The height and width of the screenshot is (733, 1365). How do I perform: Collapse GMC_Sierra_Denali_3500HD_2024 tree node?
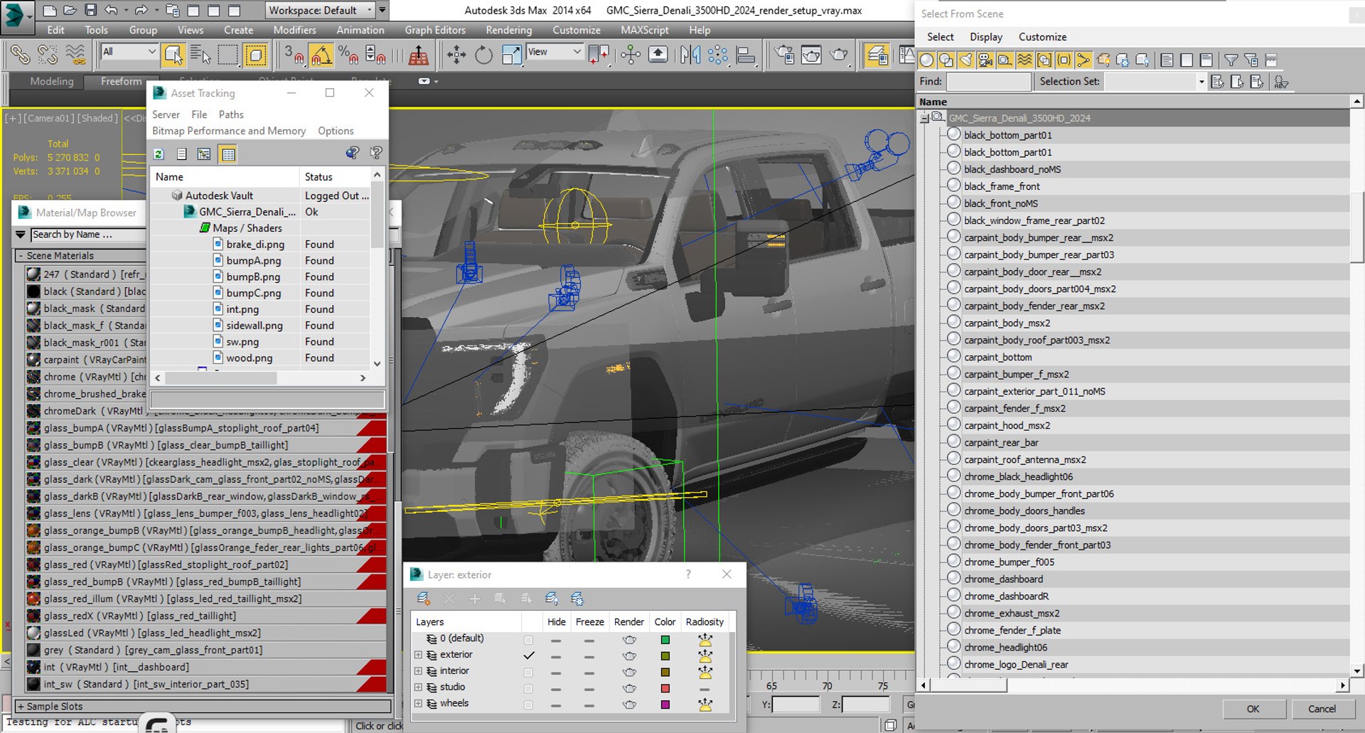point(924,118)
